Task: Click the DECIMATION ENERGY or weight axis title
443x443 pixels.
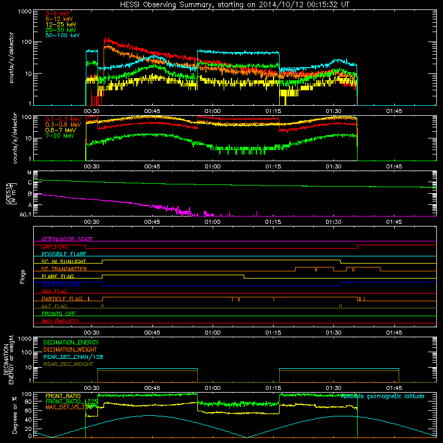Action: [9, 359]
